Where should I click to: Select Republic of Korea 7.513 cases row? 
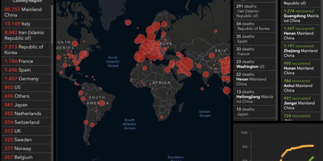click(26, 49)
